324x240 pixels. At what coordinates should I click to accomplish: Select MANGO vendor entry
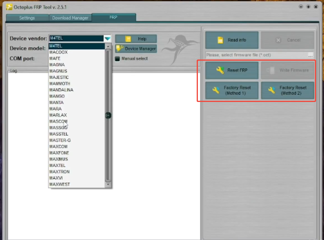coord(77,96)
